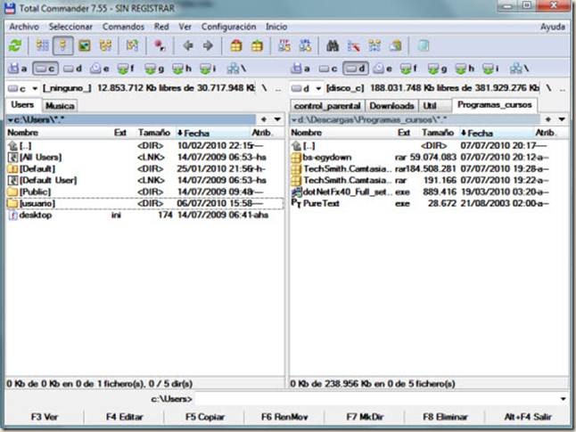
Task: Open the Ayuda menu
Action: 553,27
